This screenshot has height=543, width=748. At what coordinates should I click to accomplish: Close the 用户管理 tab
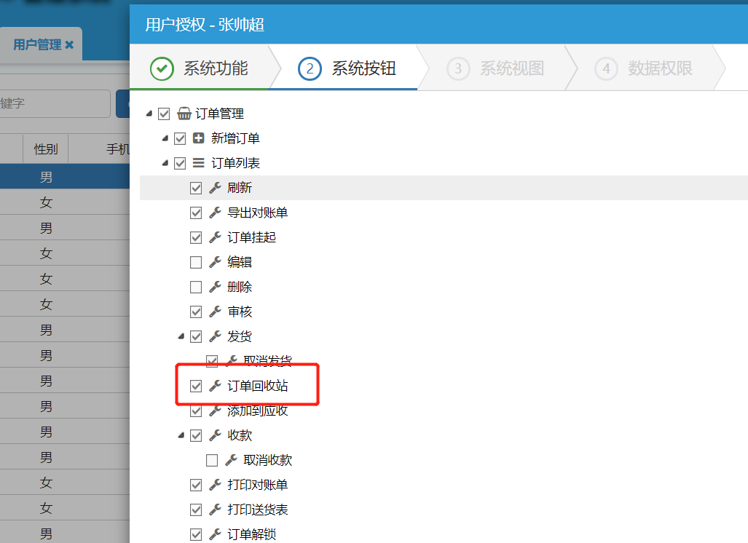tap(69, 45)
